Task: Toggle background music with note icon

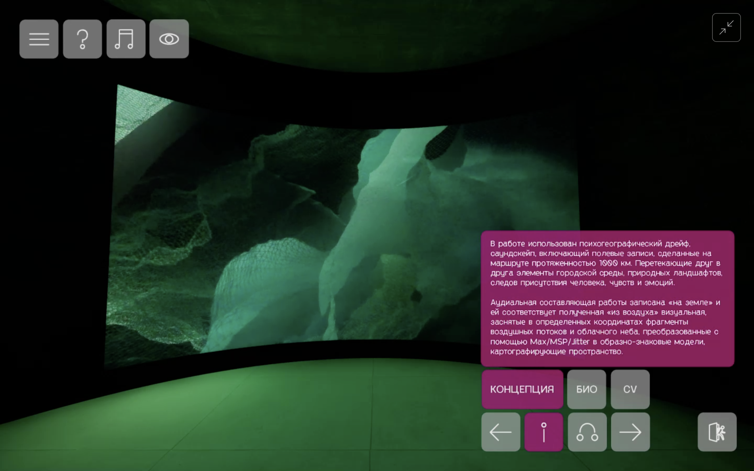Action: coord(126,39)
